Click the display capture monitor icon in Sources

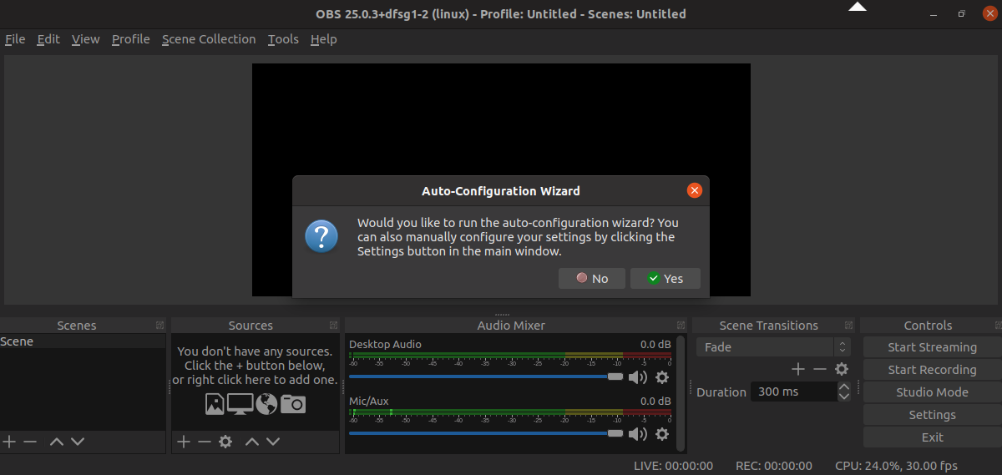(240, 404)
